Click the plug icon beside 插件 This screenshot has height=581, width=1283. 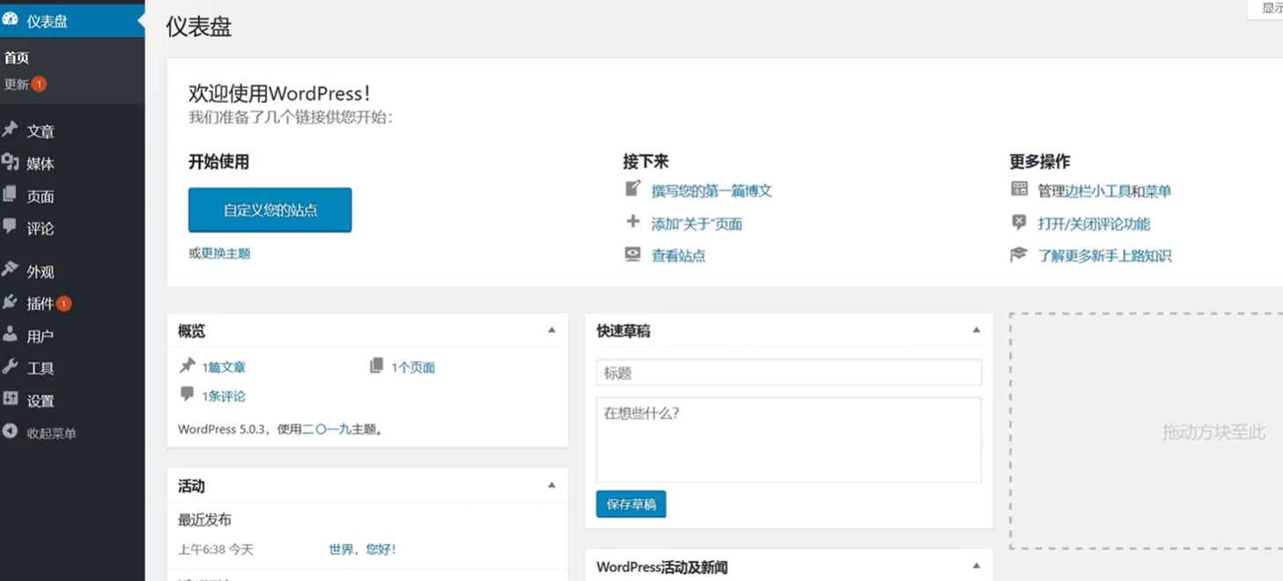coord(11,302)
